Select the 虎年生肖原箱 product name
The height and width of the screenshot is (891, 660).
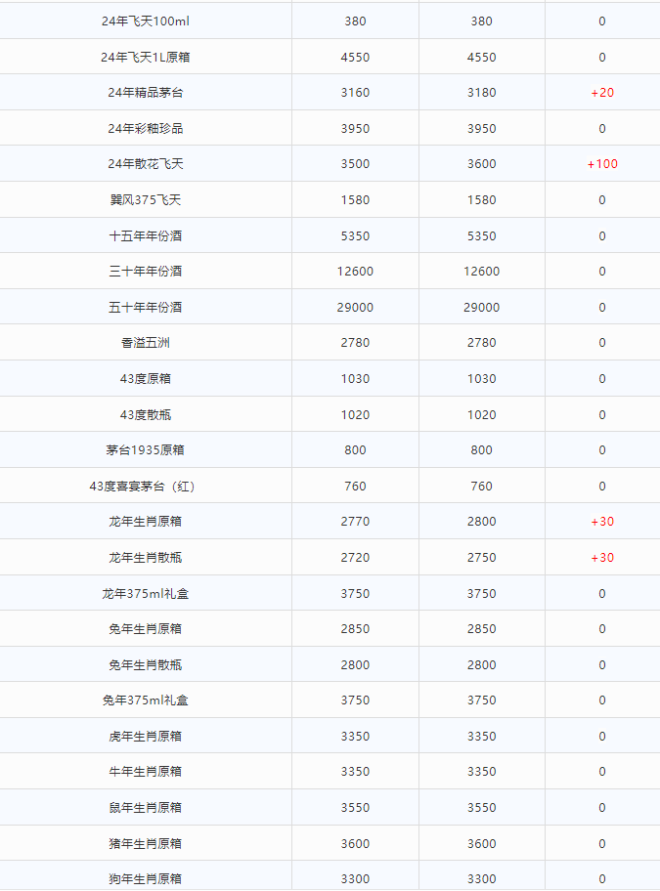tap(146, 737)
